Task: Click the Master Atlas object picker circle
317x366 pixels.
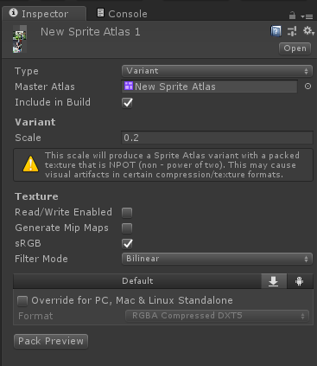Action: coord(307,87)
